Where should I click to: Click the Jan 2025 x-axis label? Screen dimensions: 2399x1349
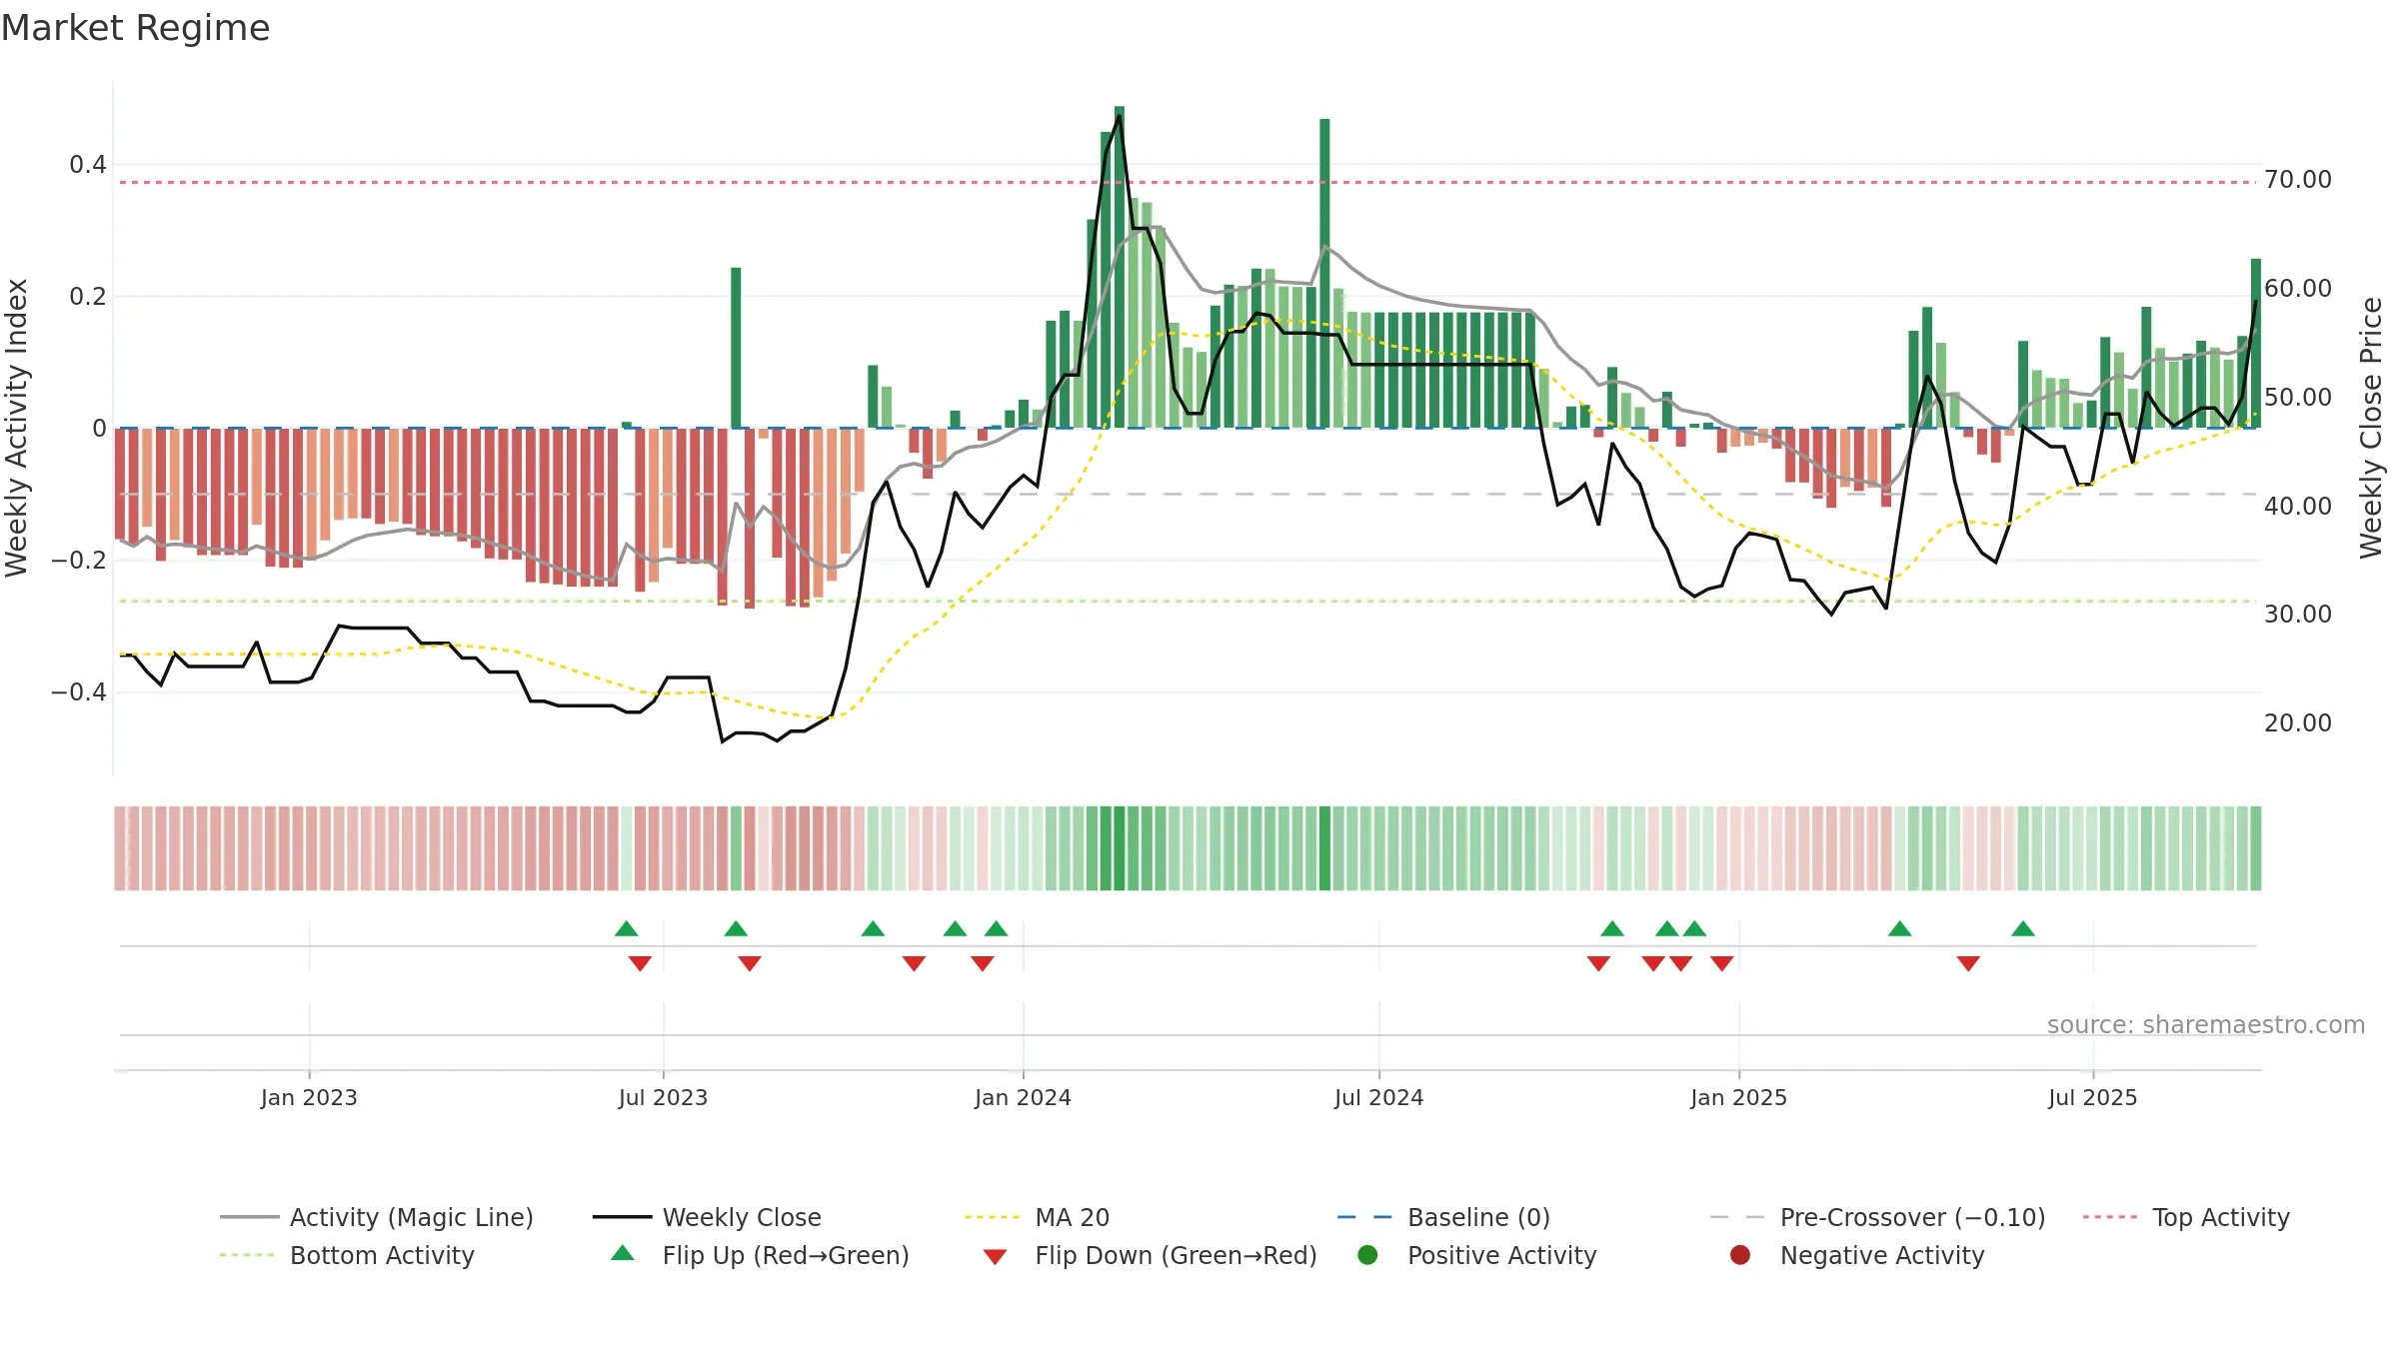(x=1738, y=1097)
